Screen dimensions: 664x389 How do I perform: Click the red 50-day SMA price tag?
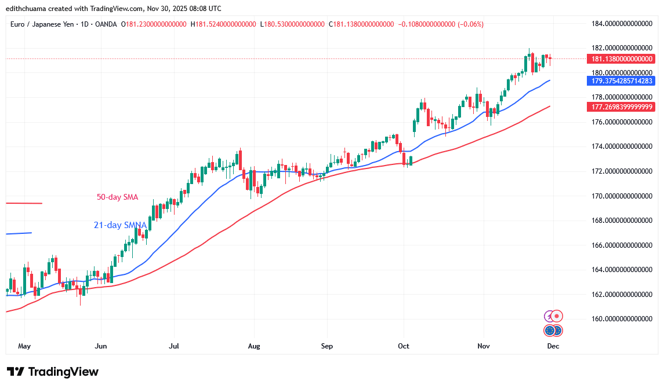pos(622,107)
